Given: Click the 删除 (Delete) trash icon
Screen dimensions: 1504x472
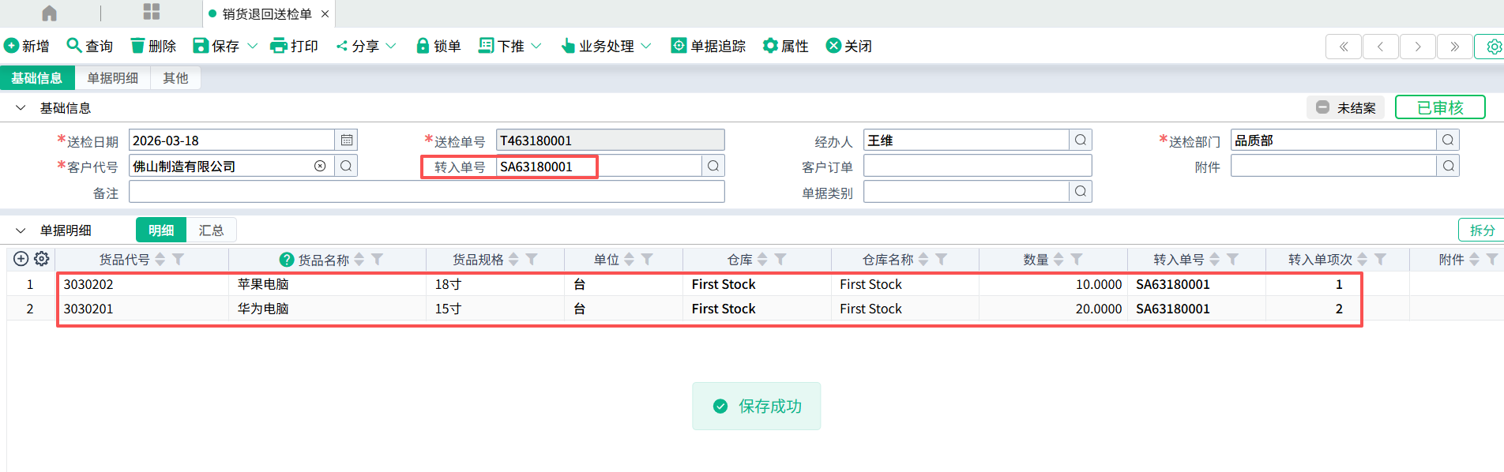Looking at the screenshot, I should pos(138,46).
